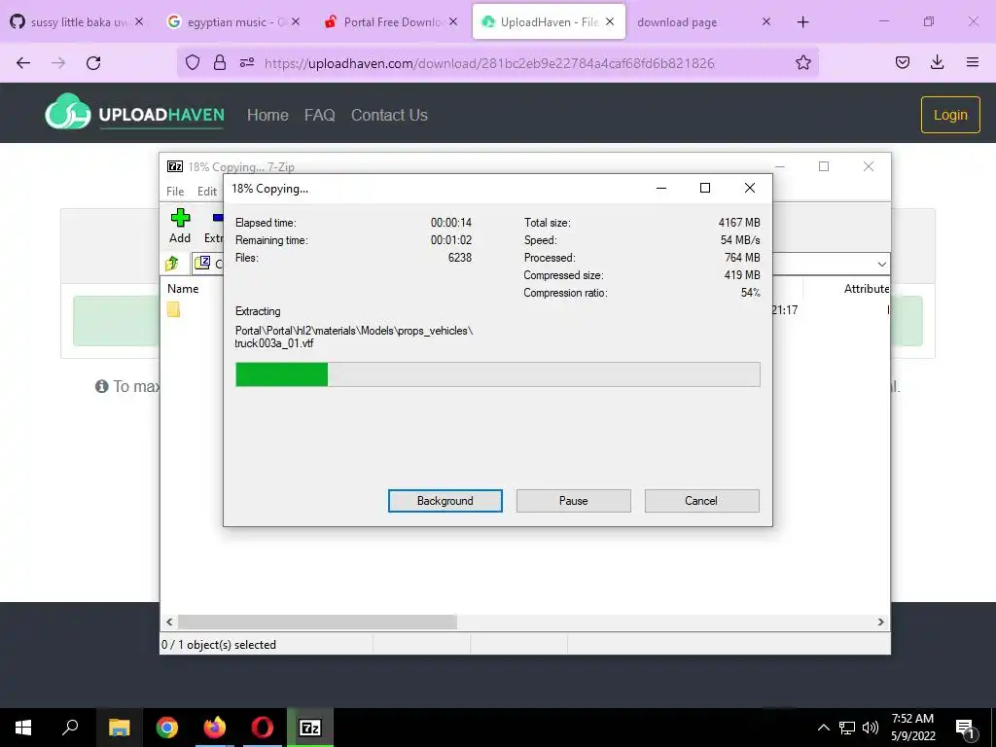Switch to the download page tab
The height and width of the screenshot is (747, 996).
point(702,21)
